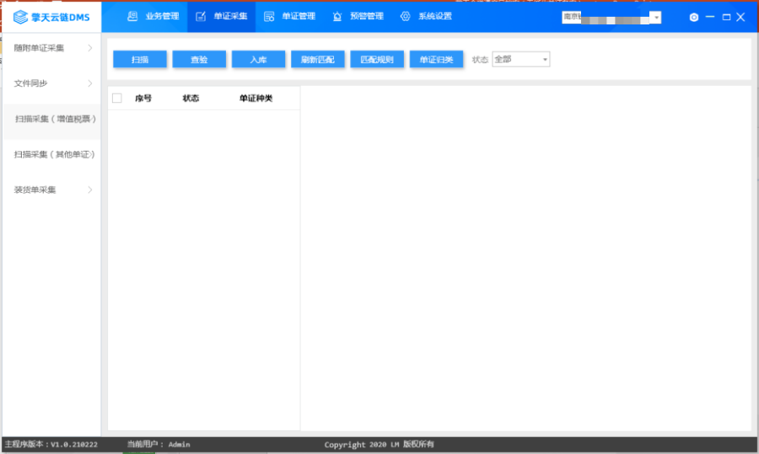Expand the 文件同步 sidebar chevron
The image size is (759, 454).
click(90, 83)
